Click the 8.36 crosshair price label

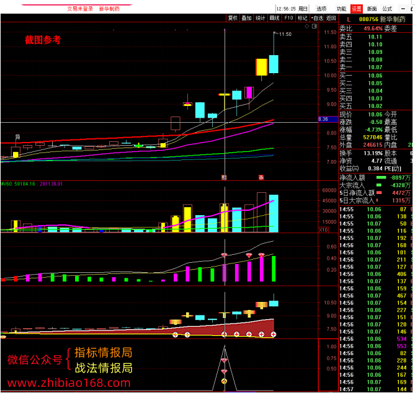(328, 119)
